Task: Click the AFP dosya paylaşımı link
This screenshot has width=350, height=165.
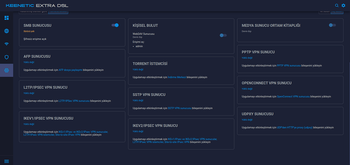Action: coord(70,70)
